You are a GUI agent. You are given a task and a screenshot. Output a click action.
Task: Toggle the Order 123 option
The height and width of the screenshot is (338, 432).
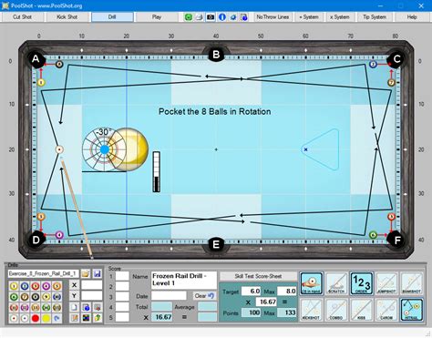[362, 283]
